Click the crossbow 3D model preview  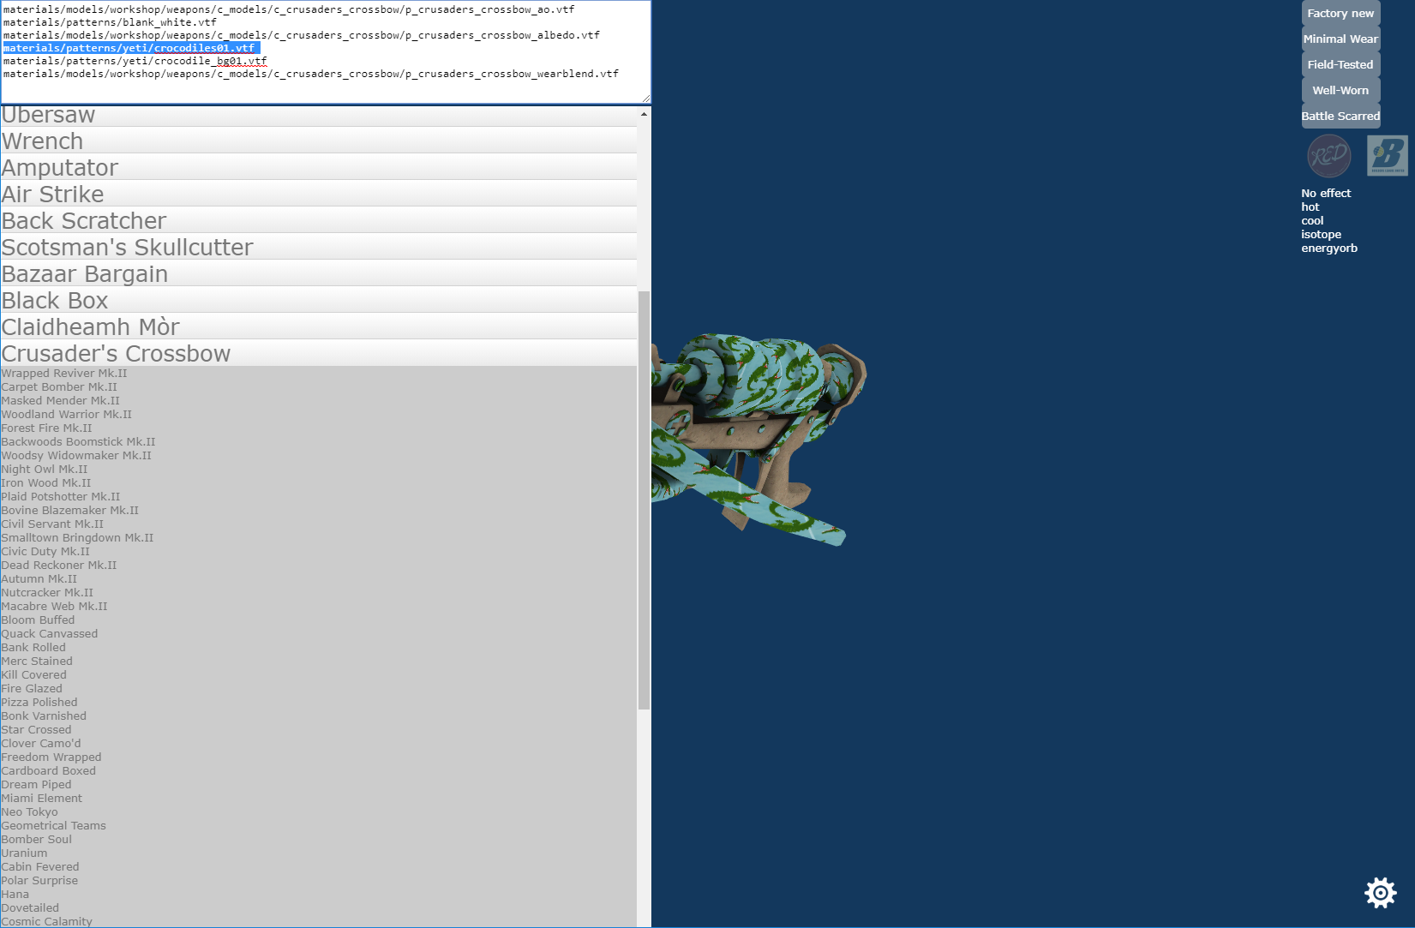(759, 439)
